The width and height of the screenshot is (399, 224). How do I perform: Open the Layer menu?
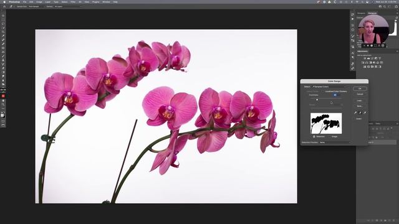coord(48,2)
